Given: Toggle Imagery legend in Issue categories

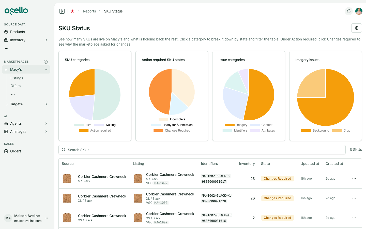Looking at the screenshot, I should pyautogui.click(x=236, y=125).
